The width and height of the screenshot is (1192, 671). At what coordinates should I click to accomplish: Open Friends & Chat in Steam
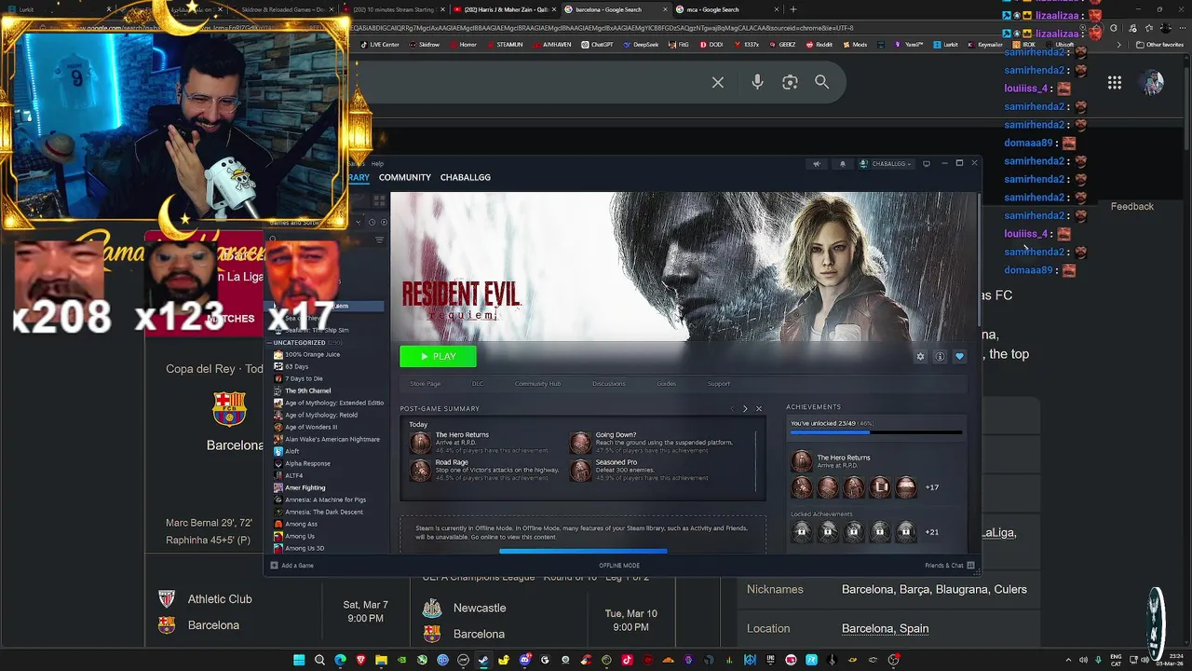coord(949,566)
